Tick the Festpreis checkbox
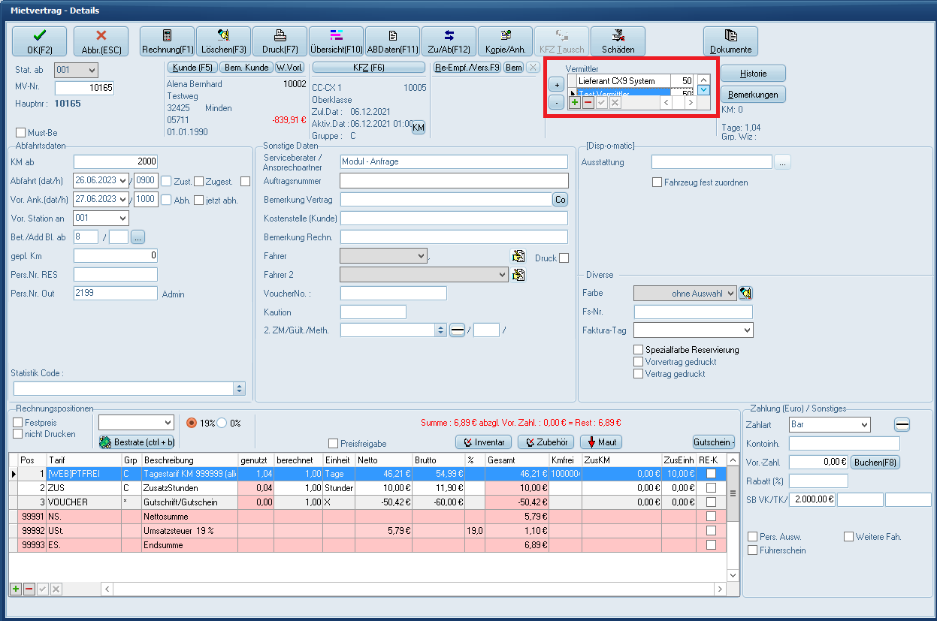The image size is (937, 621). pyautogui.click(x=18, y=423)
